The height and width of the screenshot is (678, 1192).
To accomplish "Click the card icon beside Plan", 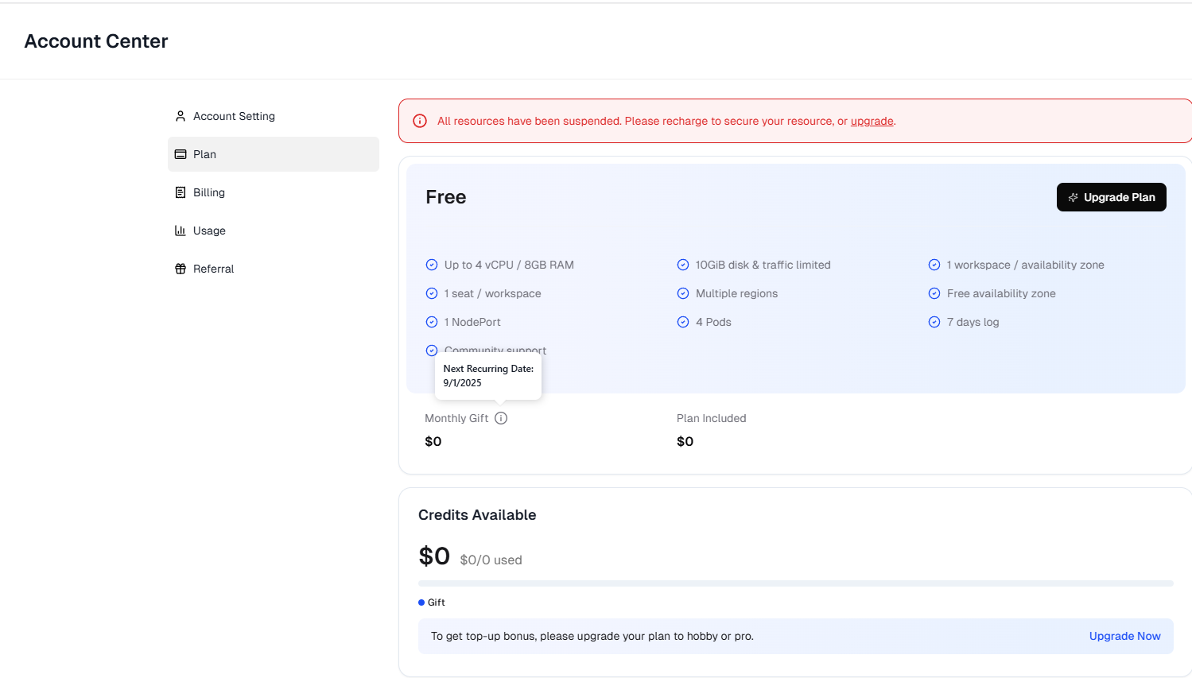I will 181,154.
